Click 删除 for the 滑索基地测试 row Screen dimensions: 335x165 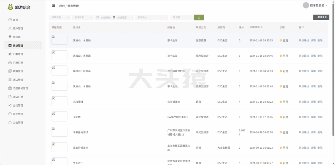(320, 132)
